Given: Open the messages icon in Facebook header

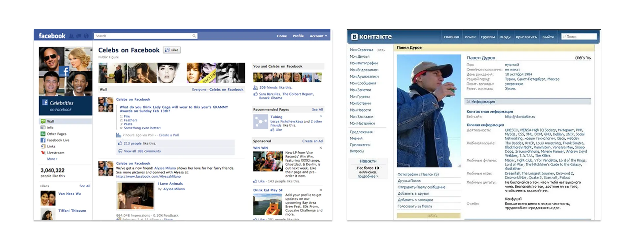Looking at the screenshot, I should click(x=79, y=36).
